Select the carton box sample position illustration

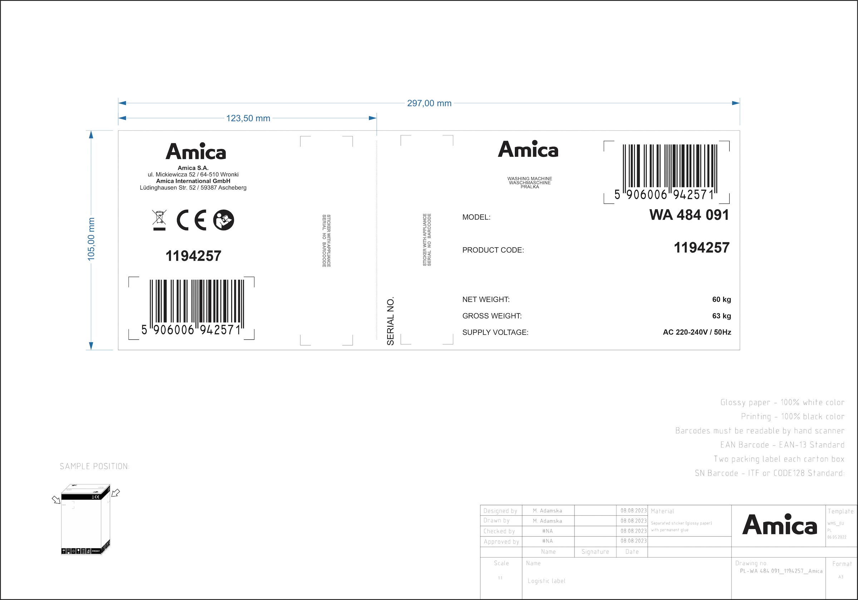coord(86,519)
